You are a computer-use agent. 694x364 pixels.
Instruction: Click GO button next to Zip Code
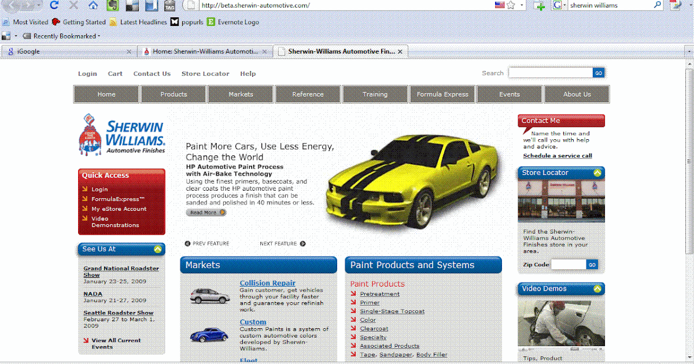(592, 265)
